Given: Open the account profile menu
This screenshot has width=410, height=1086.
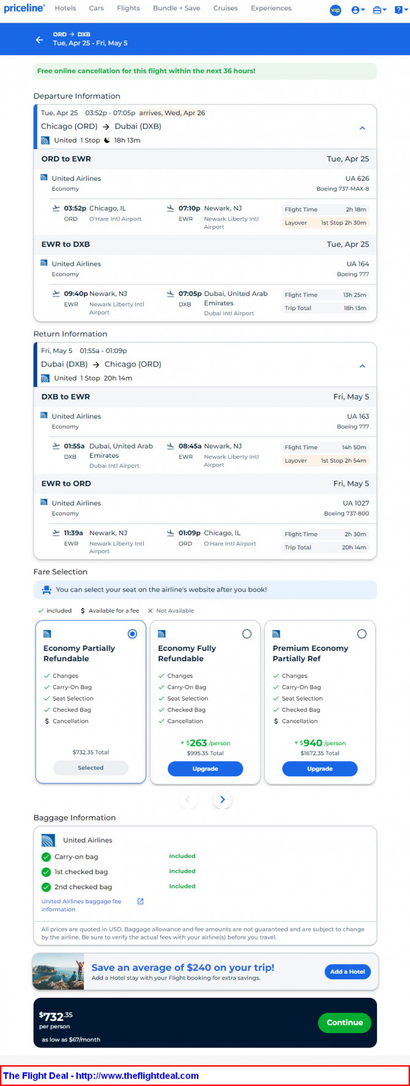Looking at the screenshot, I should point(358,10).
